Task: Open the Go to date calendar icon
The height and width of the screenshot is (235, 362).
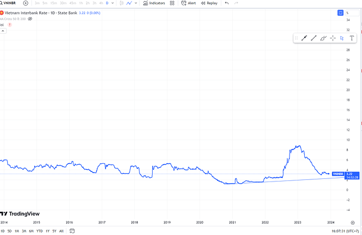Action: [72, 231]
